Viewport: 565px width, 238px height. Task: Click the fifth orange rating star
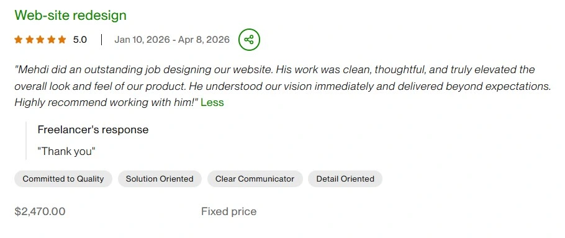tap(62, 40)
